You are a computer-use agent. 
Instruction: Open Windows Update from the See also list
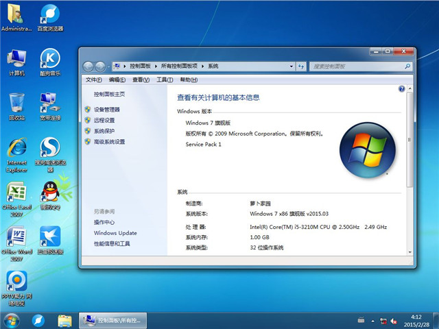(x=115, y=233)
